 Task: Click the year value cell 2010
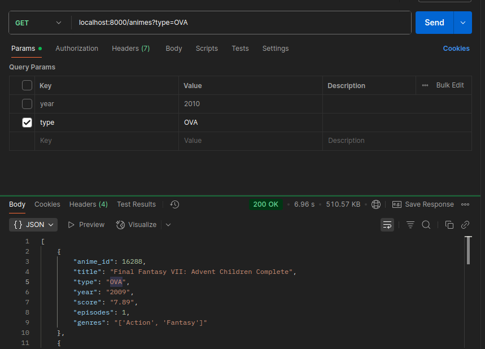pos(251,104)
